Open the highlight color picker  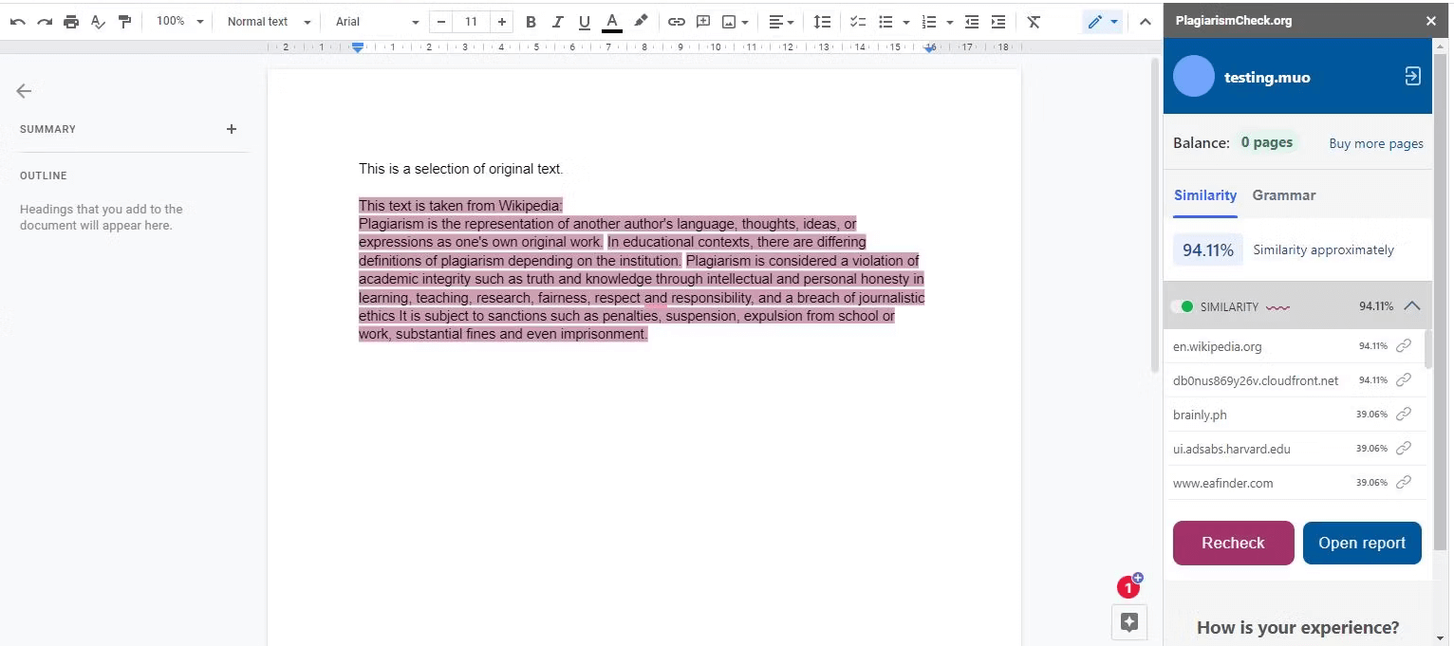click(x=641, y=22)
